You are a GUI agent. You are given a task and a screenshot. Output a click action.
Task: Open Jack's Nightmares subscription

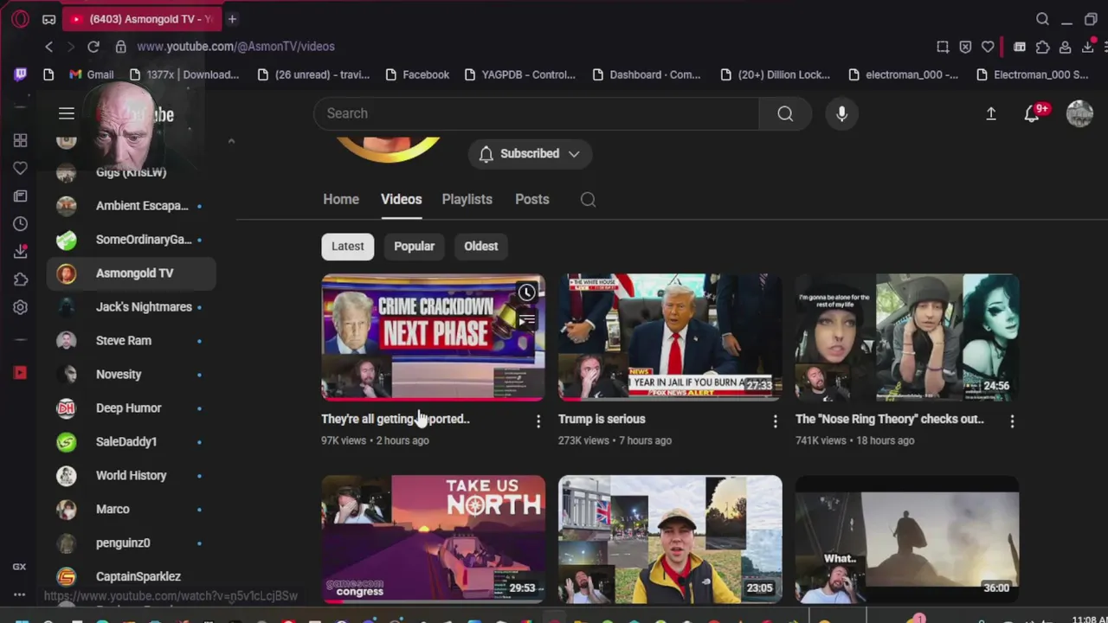pyautogui.click(x=131, y=307)
